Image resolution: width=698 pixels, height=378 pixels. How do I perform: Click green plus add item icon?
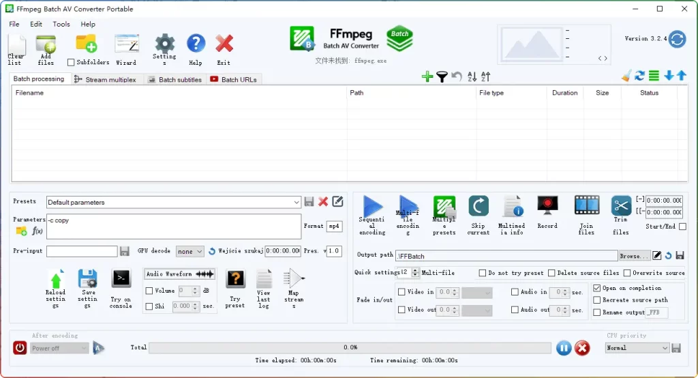(427, 76)
